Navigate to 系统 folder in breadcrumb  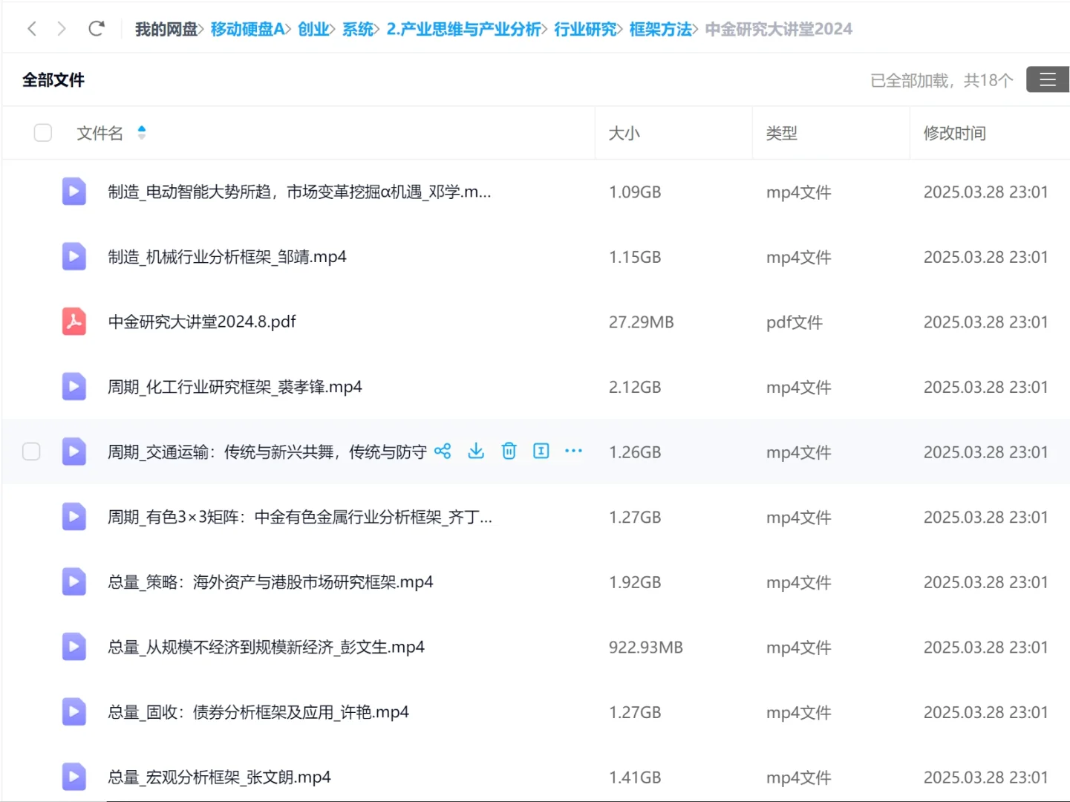(x=358, y=29)
